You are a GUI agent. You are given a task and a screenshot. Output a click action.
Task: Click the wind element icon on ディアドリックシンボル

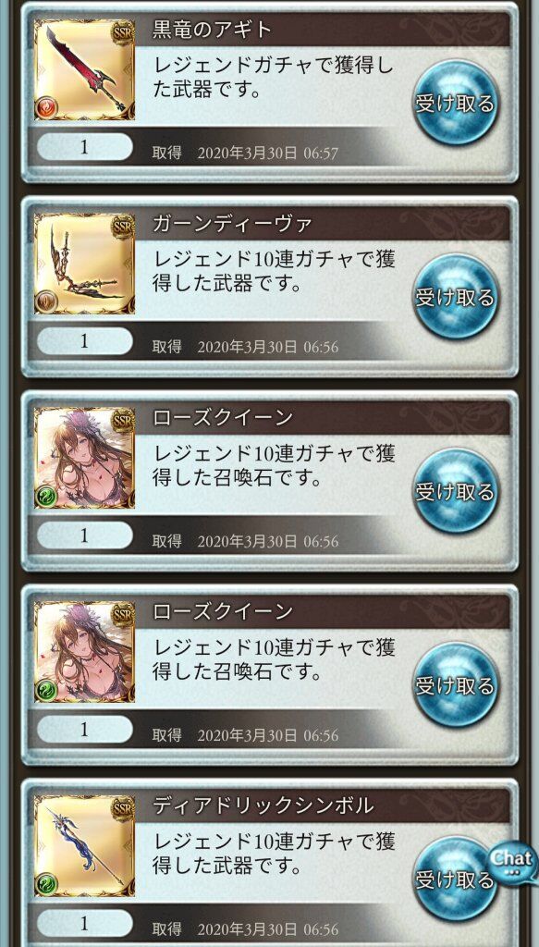[46, 885]
